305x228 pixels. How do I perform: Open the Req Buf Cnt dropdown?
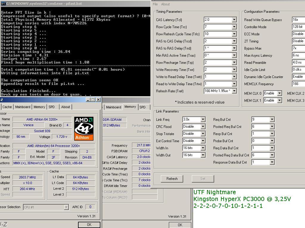[x=272, y=119]
